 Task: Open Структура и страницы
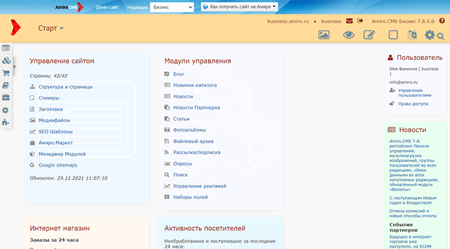point(66,87)
